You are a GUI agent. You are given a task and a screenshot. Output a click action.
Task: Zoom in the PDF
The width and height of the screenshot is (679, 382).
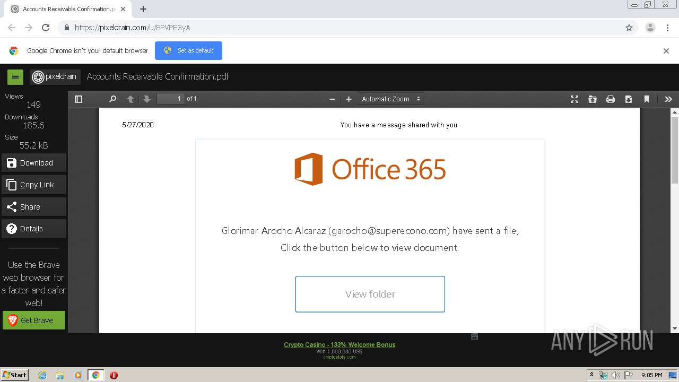pos(349,99)
